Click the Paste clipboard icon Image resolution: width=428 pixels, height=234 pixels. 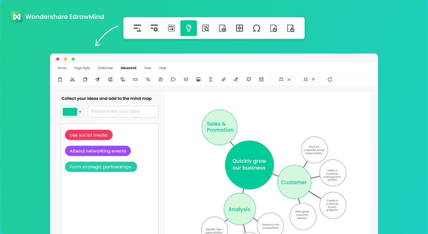[60, 79]
